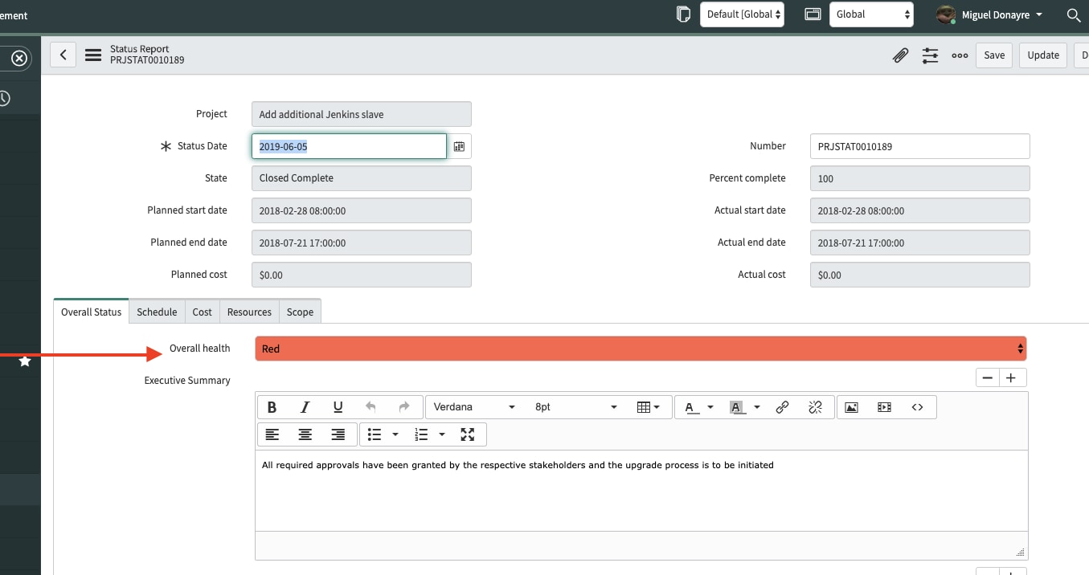Apply the text color button

point(690,407)
